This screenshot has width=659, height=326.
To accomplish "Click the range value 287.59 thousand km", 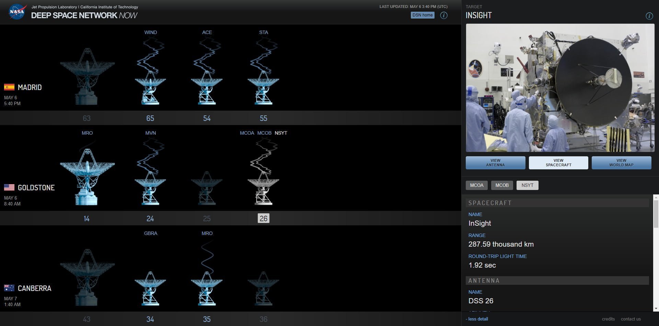I will coord(501,244).
